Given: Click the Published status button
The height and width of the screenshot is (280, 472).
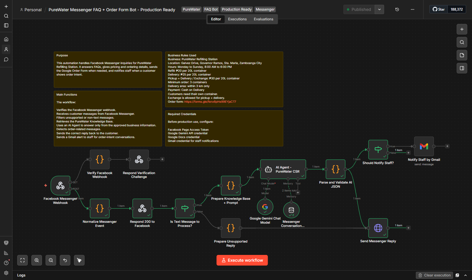Looking at the screenshot, I should (x=359, y=9).
